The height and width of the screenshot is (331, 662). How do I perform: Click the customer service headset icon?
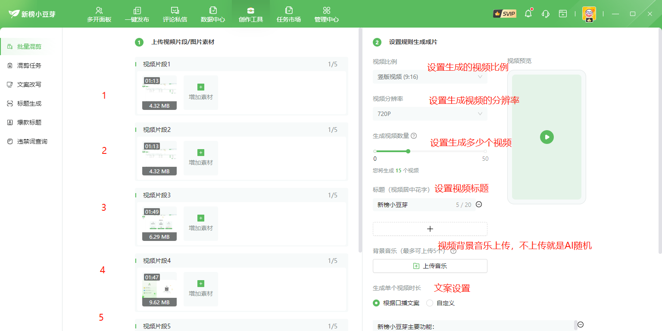(x=545, y=14)
